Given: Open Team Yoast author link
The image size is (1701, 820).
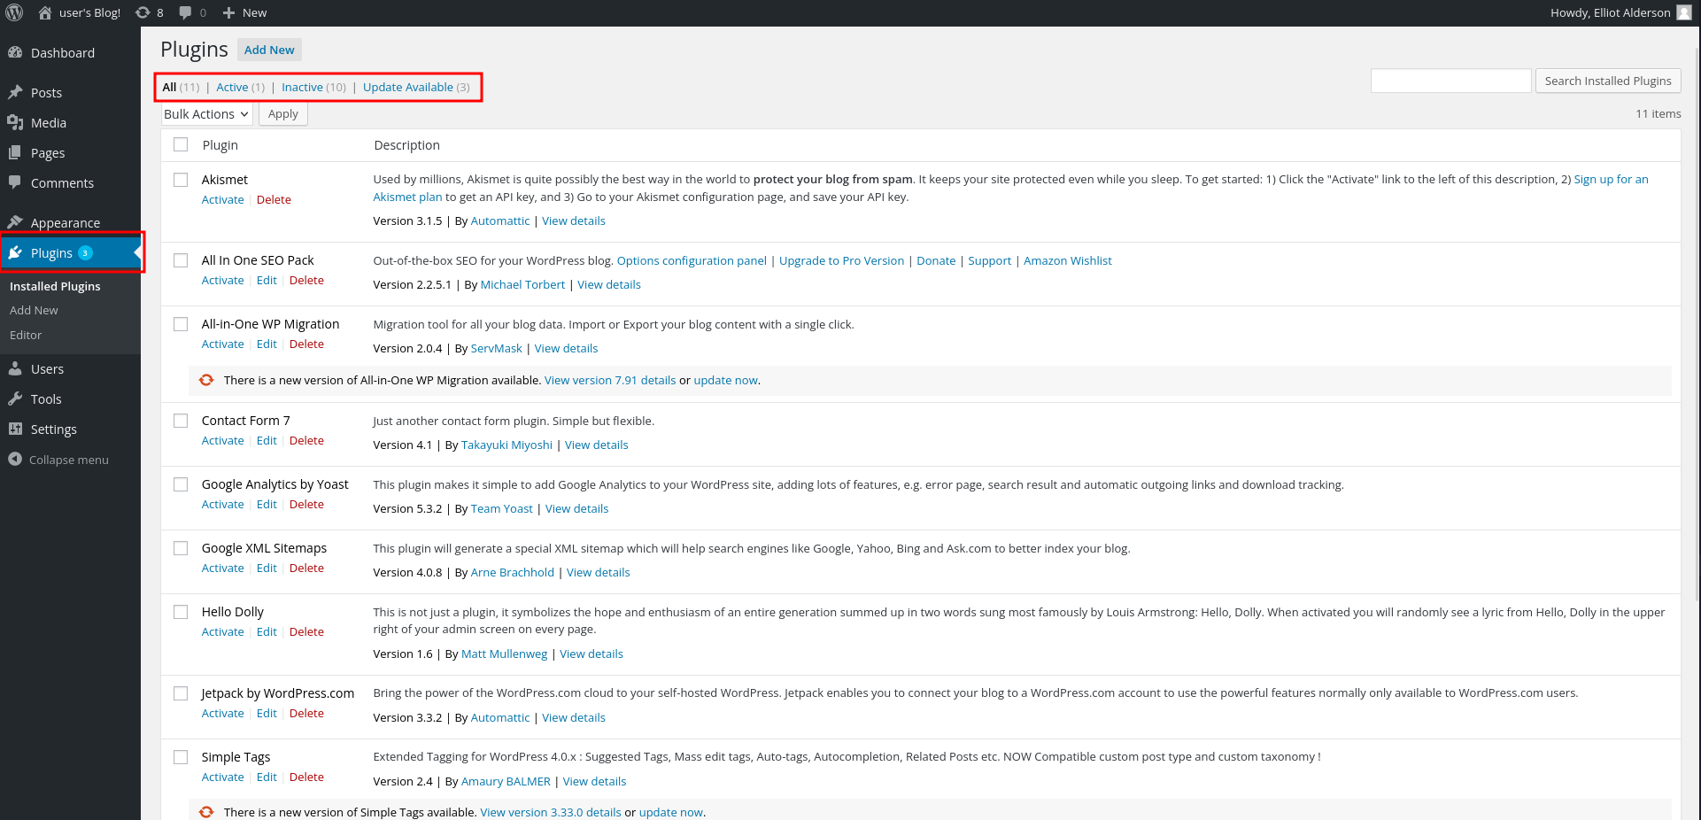Looking at the screenshot, I should click(x=502, y=508).
